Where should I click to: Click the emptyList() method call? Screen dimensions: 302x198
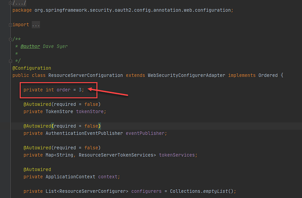tap(218, 191)
